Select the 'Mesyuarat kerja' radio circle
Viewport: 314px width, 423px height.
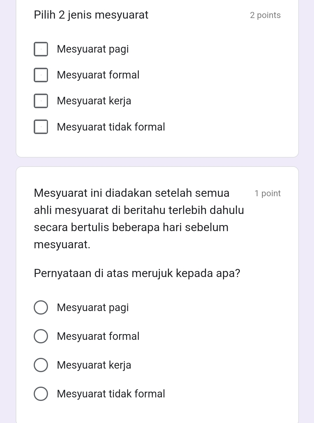click(41, 365)
